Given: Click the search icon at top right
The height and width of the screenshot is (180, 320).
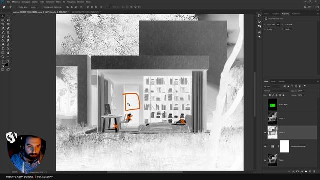Looking at the screenshot, I should pyautogui.click(x=305, y=7).
